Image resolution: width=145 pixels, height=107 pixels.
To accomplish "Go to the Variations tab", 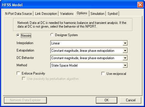I will coord(67,14).
